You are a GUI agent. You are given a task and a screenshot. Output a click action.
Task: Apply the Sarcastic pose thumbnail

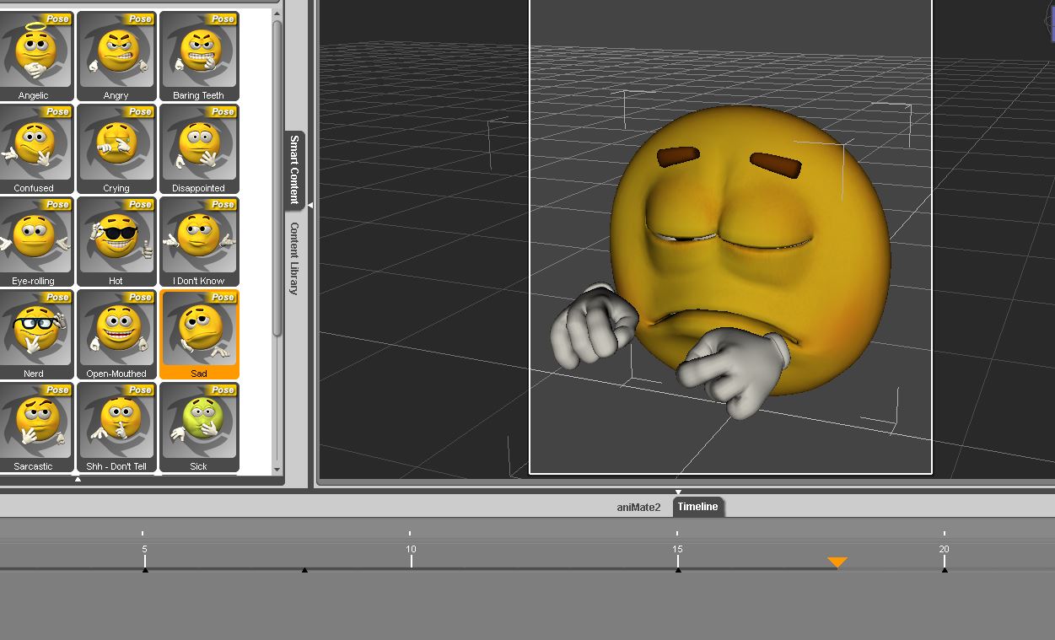point(35,427)
